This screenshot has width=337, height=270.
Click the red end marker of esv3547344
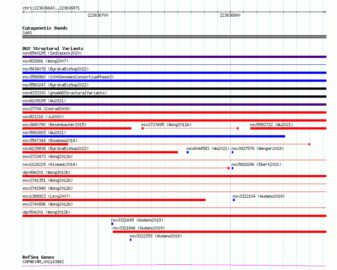click(309, 144)
